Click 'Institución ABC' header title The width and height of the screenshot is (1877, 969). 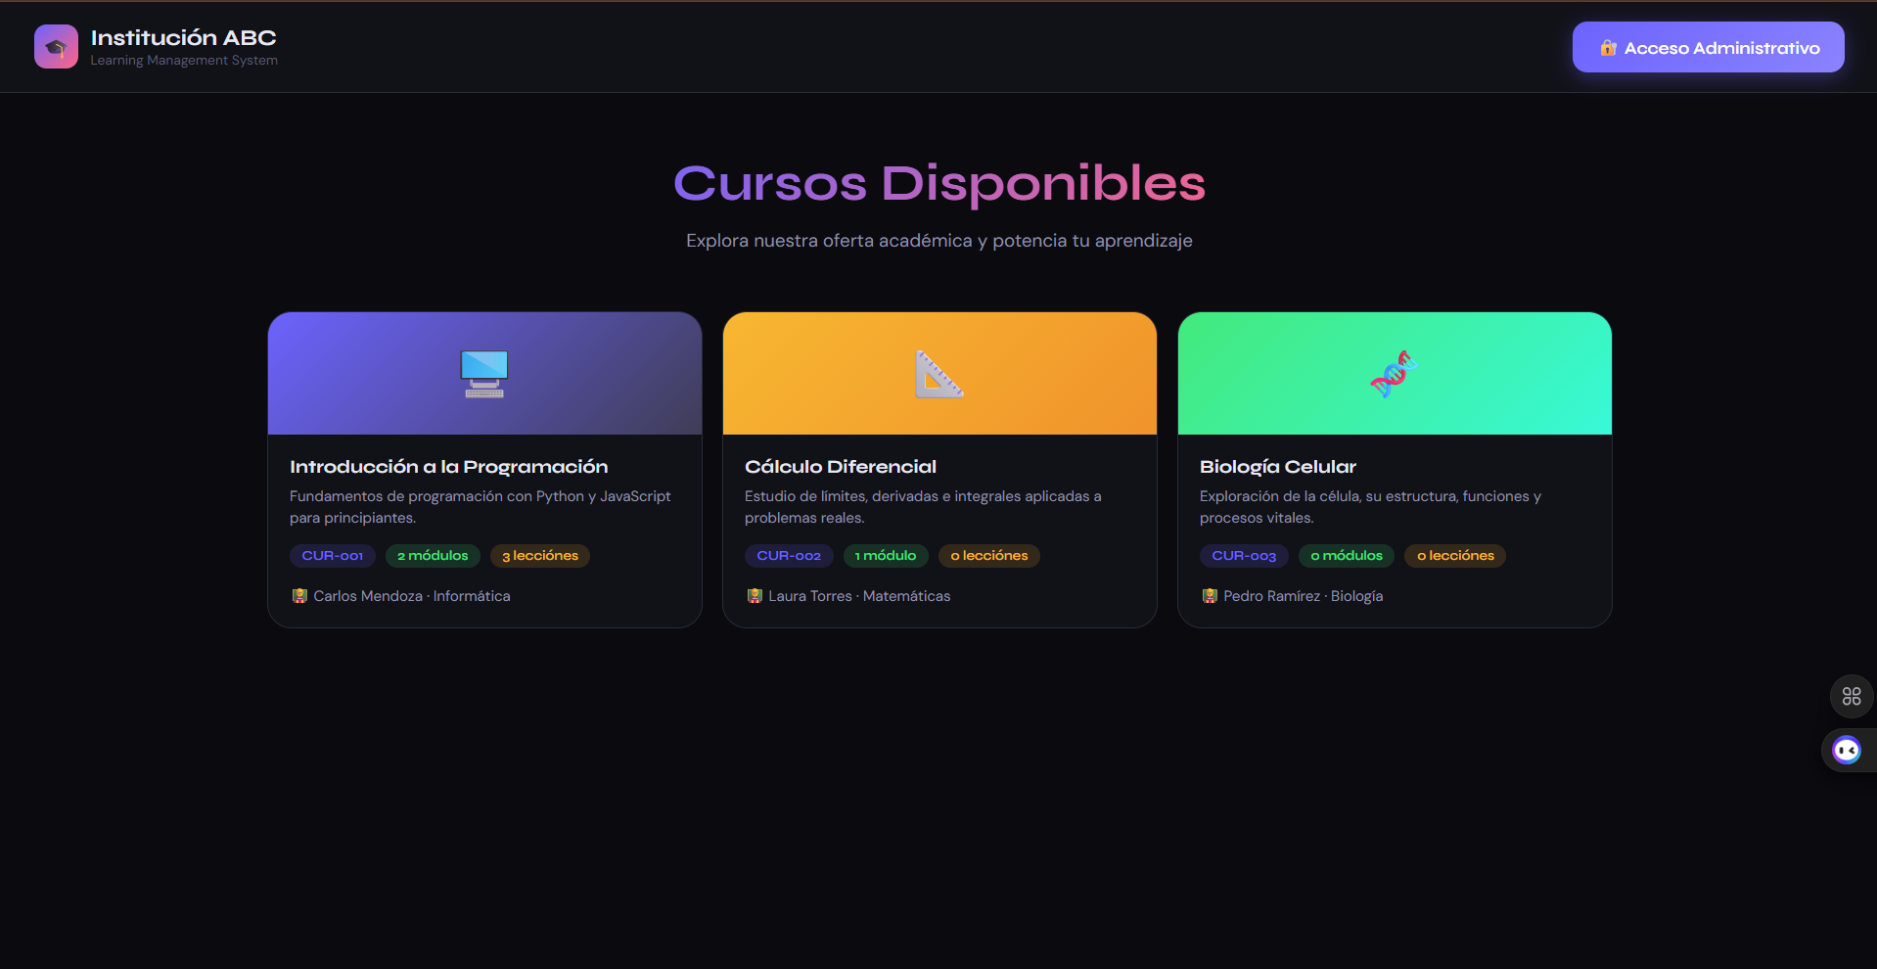pos(184,37)
